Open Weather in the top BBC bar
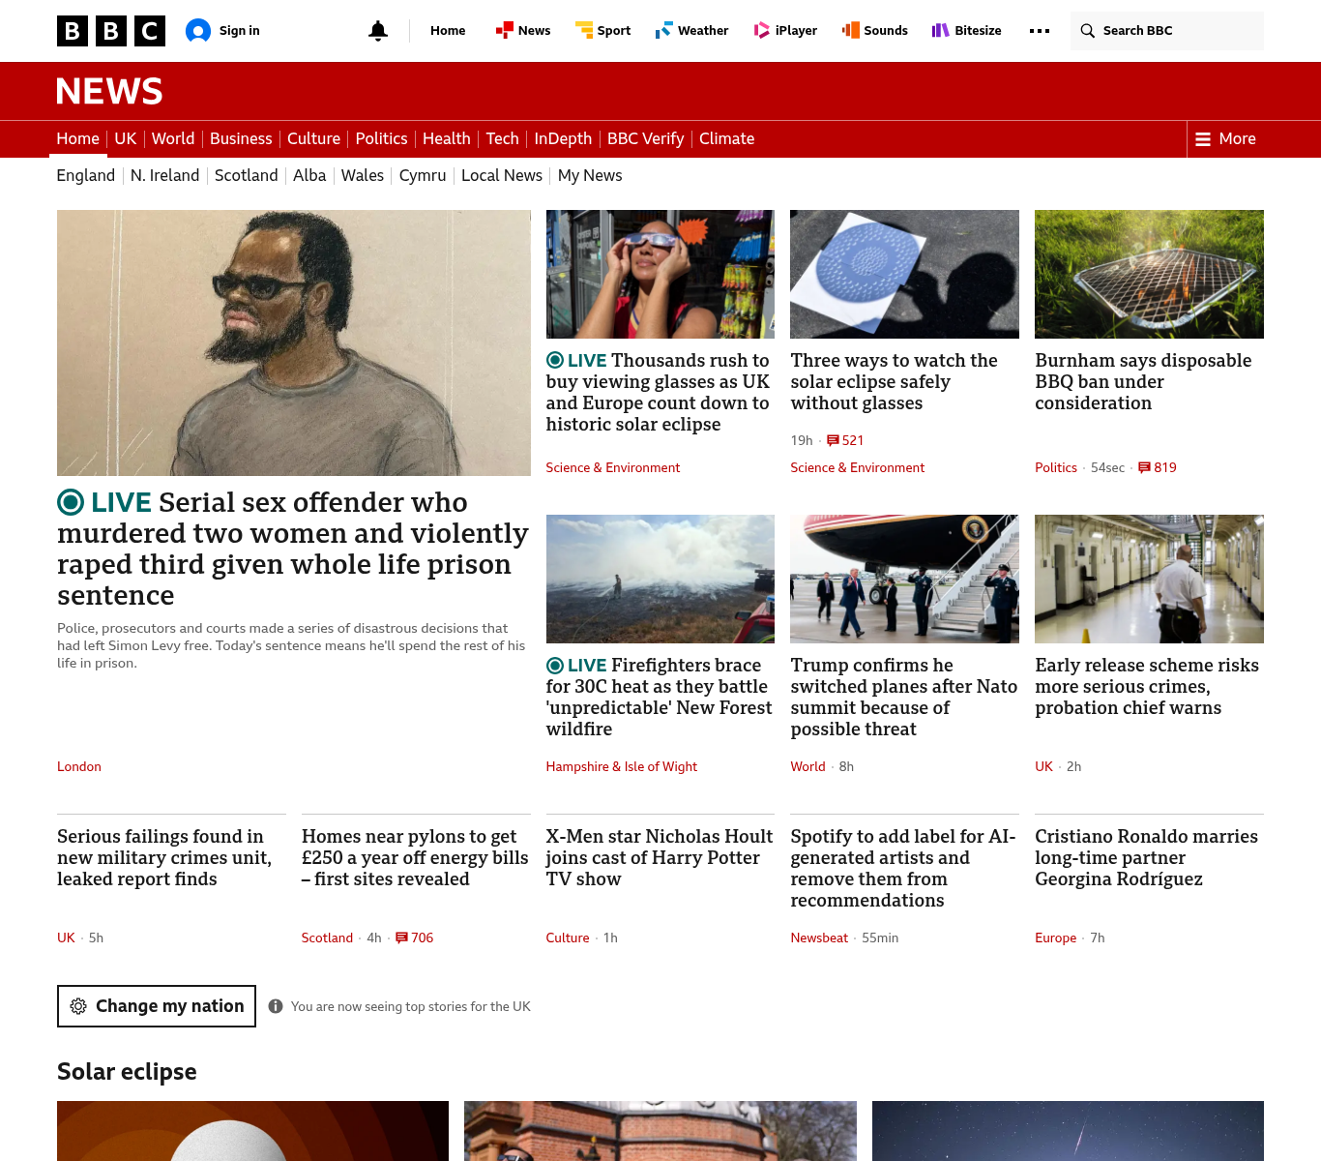1321x1161 pixels. pos(692,31)
